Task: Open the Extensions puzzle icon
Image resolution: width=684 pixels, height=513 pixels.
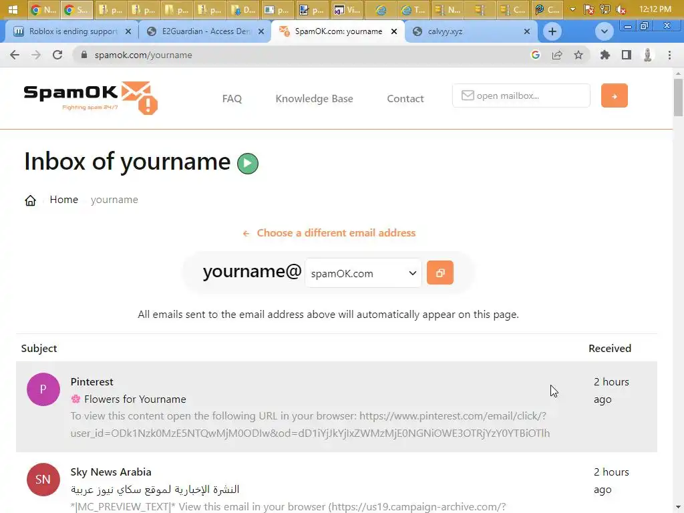Action: click(x=605, y=55)
